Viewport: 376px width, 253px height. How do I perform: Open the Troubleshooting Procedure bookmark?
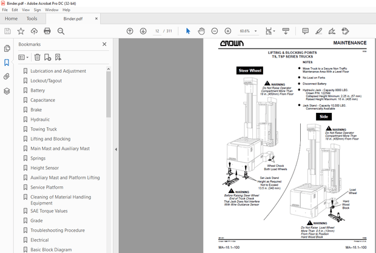click(x=58, y=230)
